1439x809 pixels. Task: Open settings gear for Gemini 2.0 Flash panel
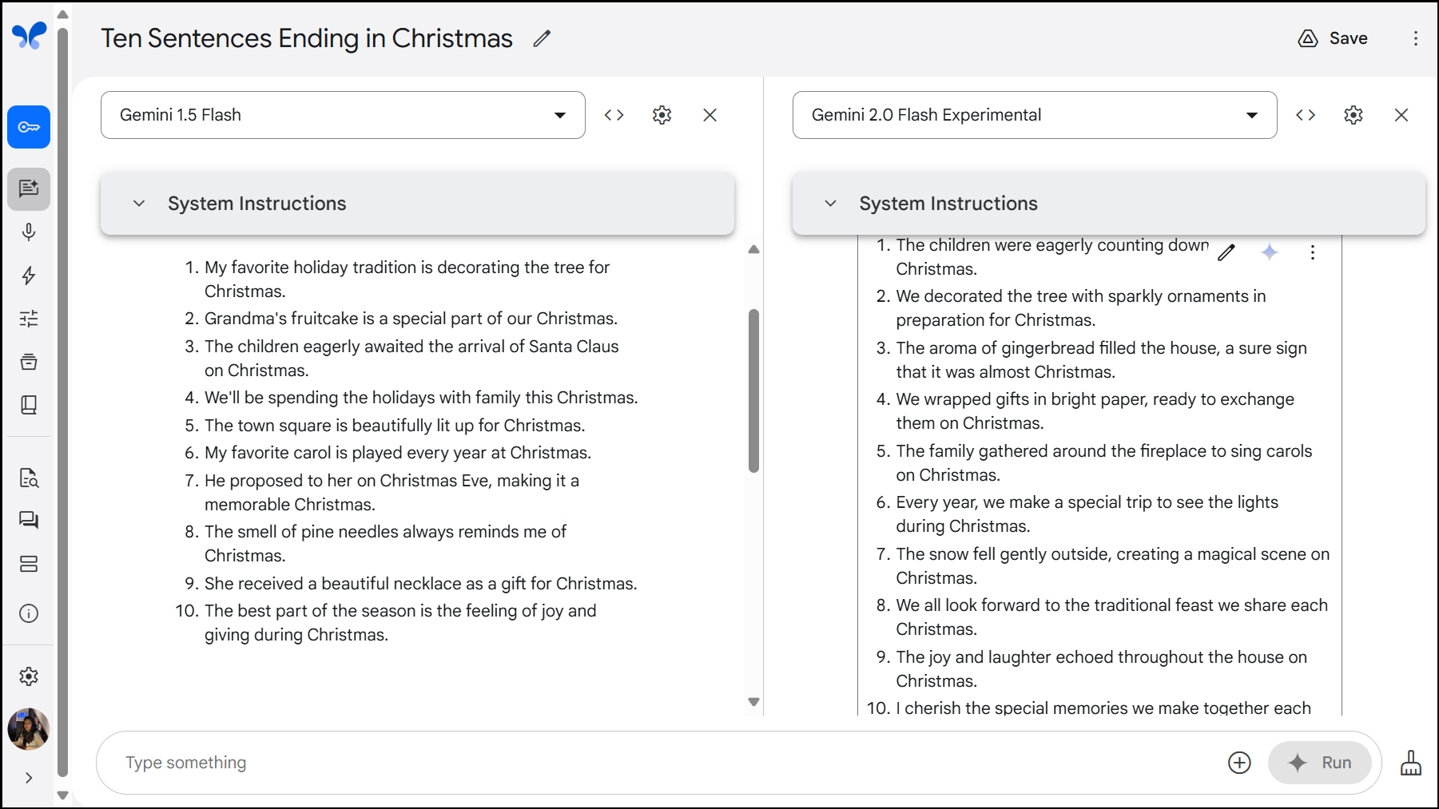pos(1354,115)
